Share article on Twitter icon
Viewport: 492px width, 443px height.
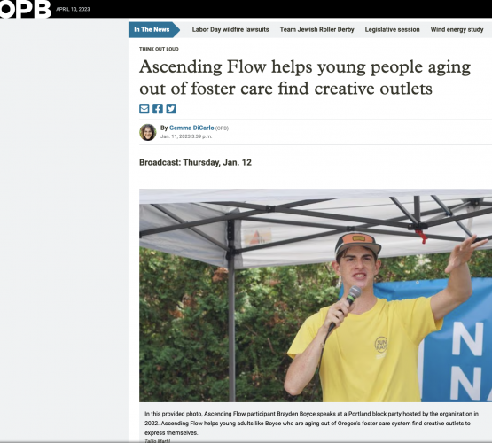(171, 109)
